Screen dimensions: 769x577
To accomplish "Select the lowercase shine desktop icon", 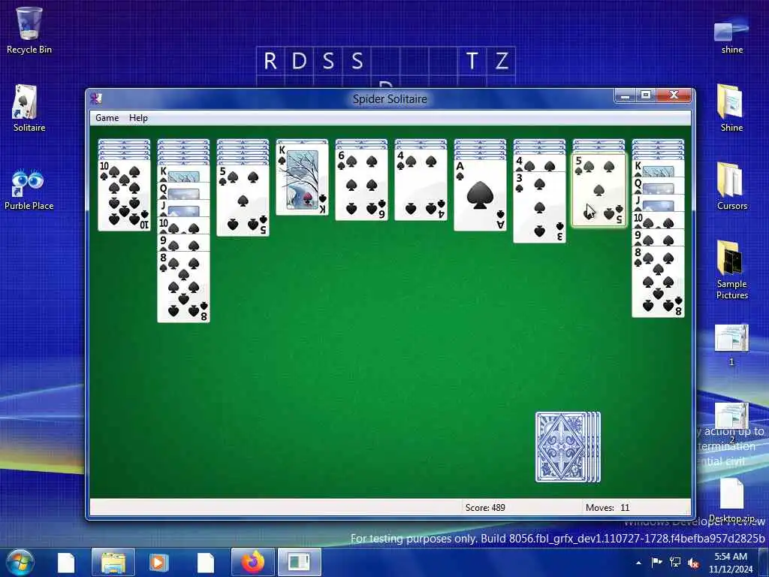I will [731, 35].
